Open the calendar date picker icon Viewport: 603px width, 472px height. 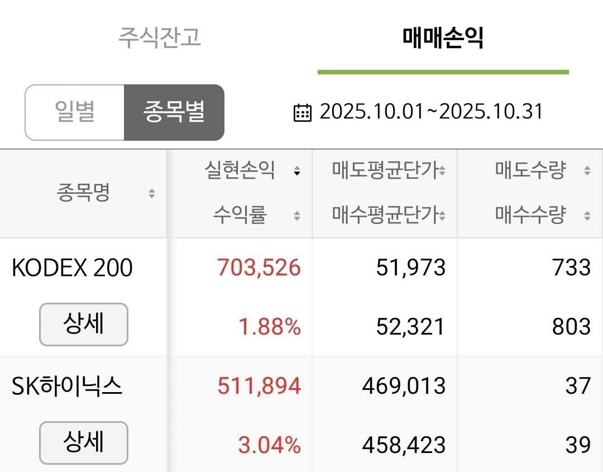302,113
